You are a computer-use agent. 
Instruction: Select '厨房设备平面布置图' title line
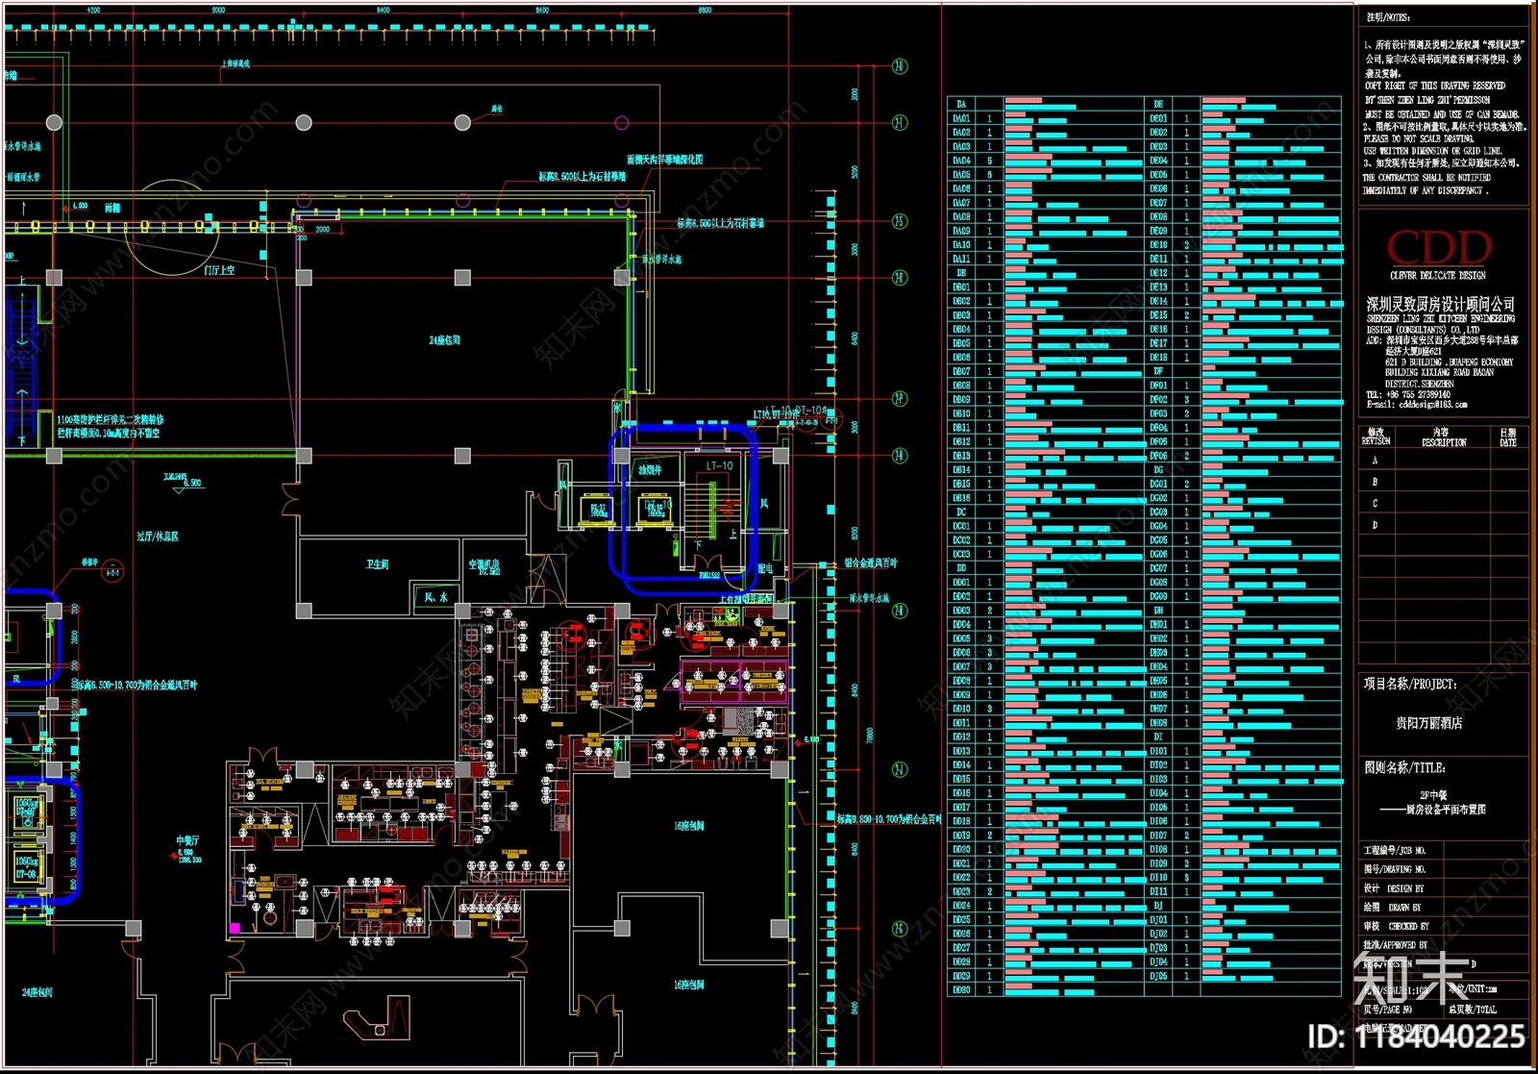pyautogui.click(x=1446, y=810)
